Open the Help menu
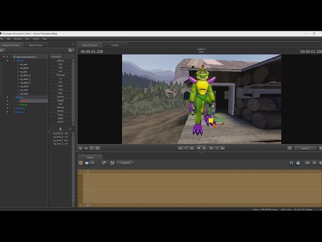This screenshot has height=242, width=322. click(44, 39)
